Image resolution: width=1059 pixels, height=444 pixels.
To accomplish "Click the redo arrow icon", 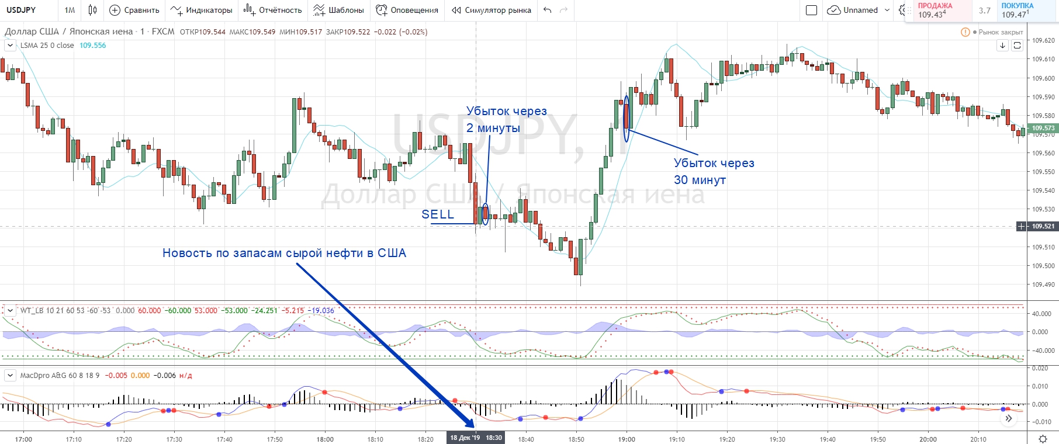I will coord(563,10).
